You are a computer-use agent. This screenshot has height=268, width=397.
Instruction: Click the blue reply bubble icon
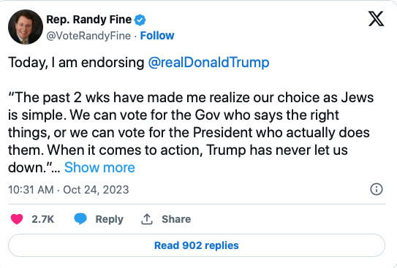pos(80,219)
